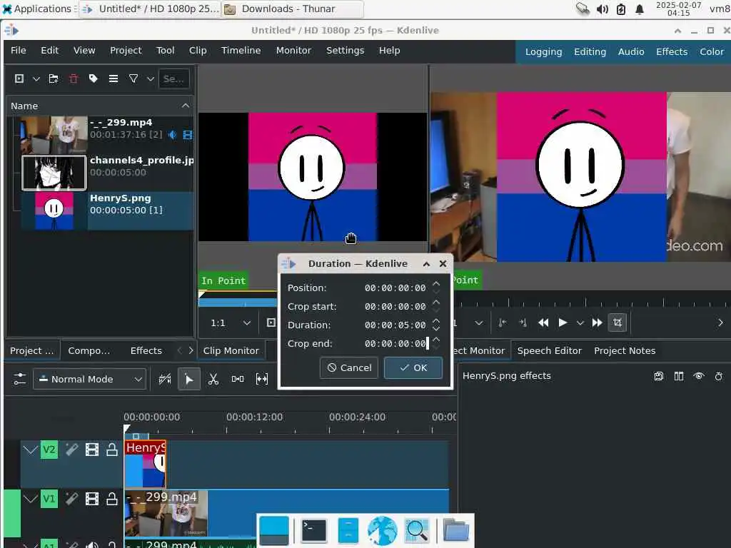Toggle split compare in effects panel
The height and width of the screenshot is (548, 731).
[679, 376]
